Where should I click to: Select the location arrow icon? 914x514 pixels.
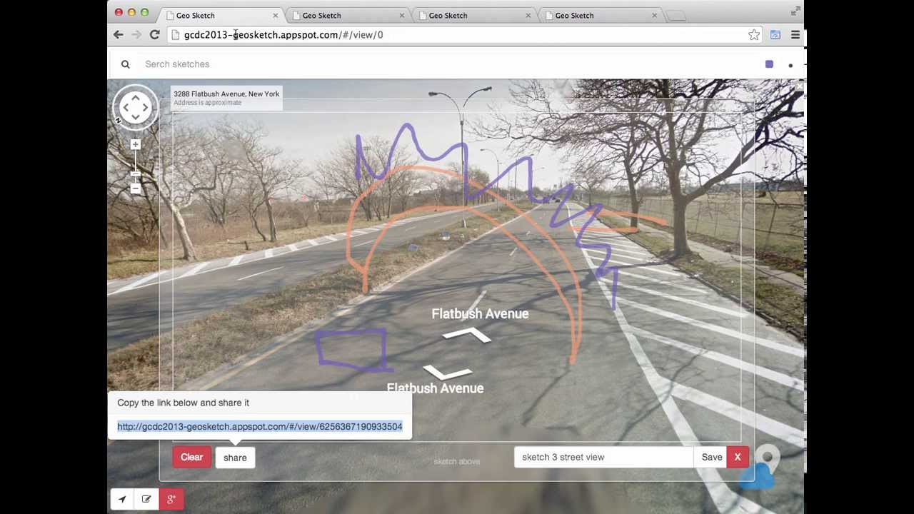(x=121, y=499)
